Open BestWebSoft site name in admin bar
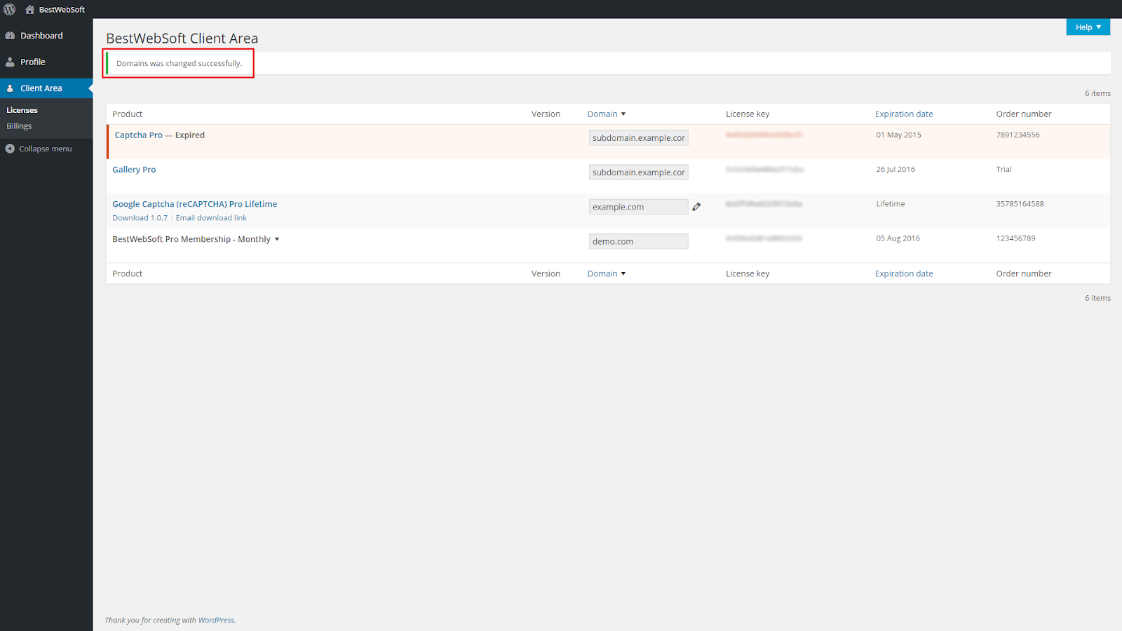This screenshot has height=631, width=1122. 62,10
